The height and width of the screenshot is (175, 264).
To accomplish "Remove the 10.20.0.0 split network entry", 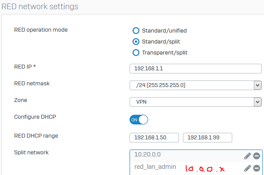I will point(257,156).
